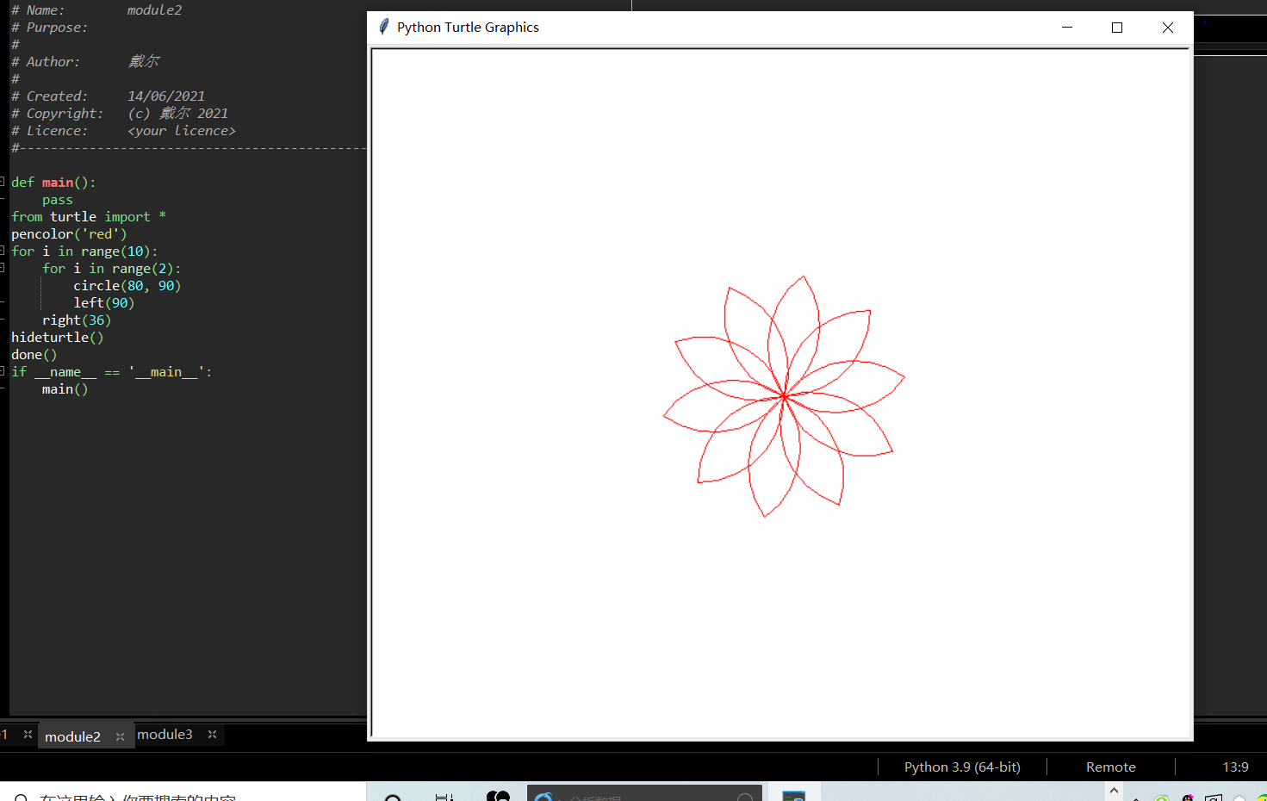The width and height of the screenshot is (1267, 801).
Task: Collapse the def main() code block
Action: coord(3,182)
